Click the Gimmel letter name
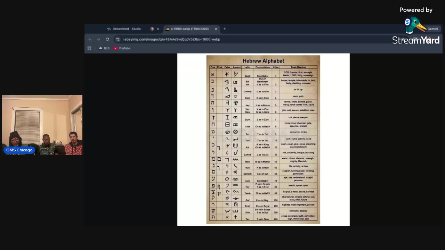Image resolution: width=445 pixels, height=250 pixels. pos(247,92)
